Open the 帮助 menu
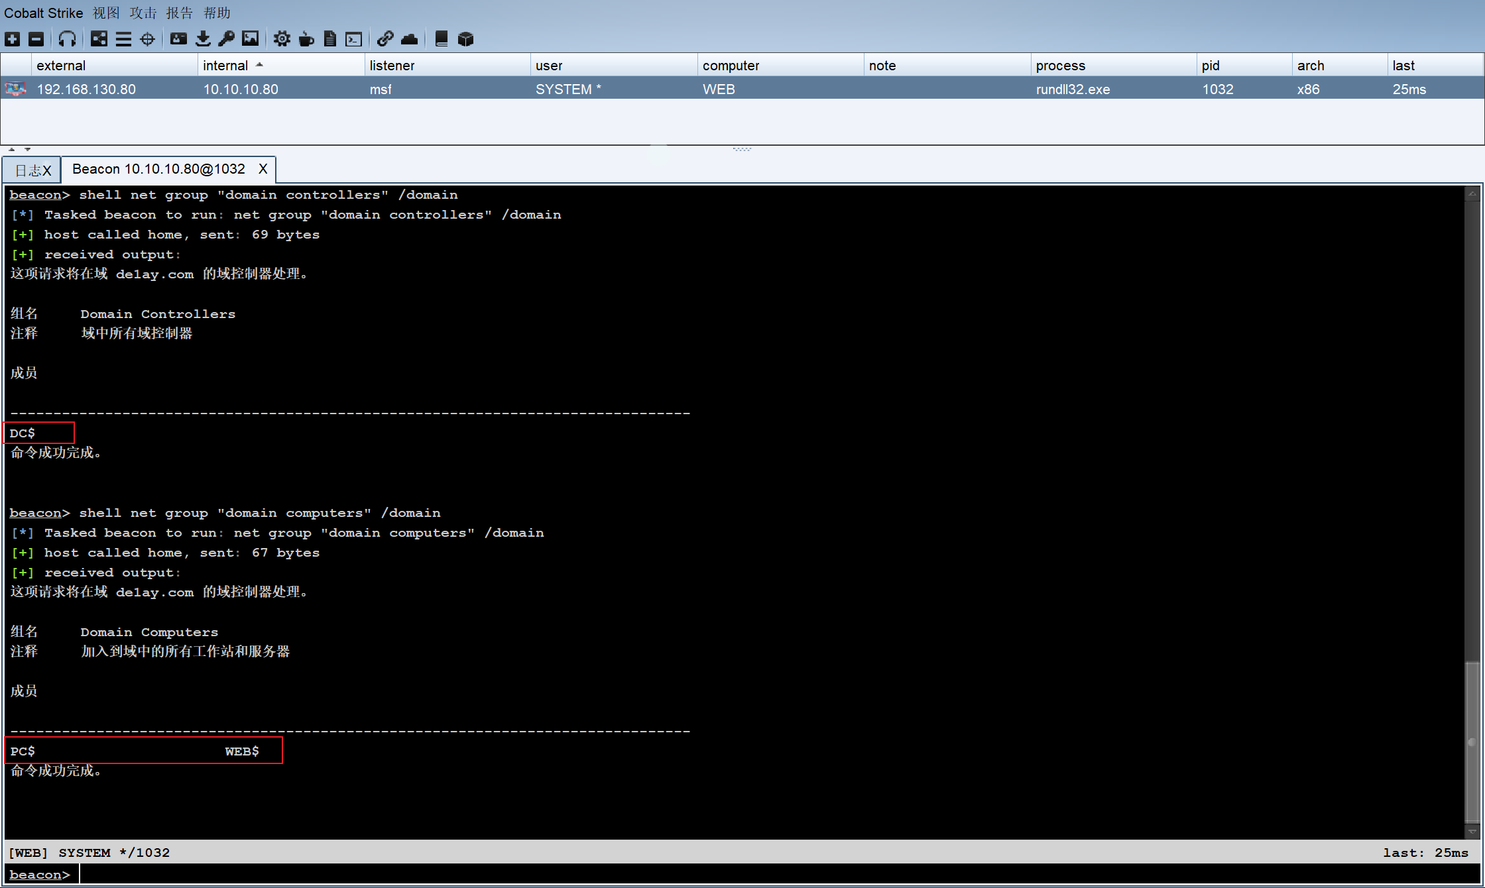Viewport: 1485px width, 888px height. [217, 13]
